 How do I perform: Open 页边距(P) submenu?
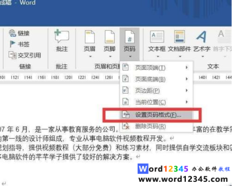coord(156,90)
